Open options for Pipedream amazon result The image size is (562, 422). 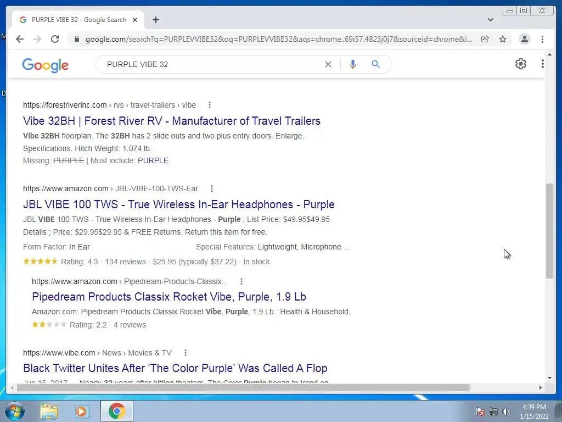coord(241,281)
